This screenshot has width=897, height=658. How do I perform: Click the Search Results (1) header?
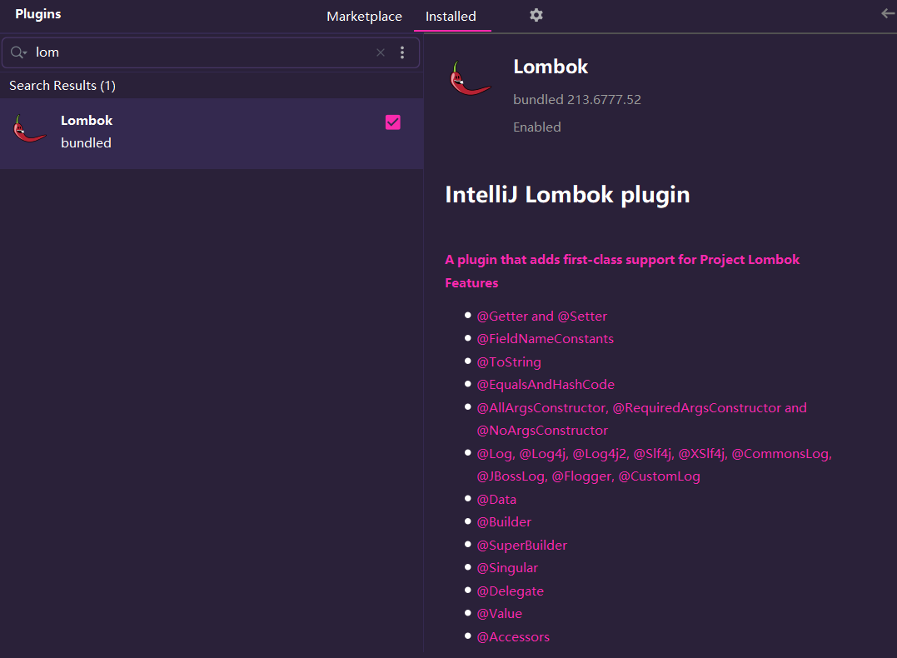pos(62,86)
